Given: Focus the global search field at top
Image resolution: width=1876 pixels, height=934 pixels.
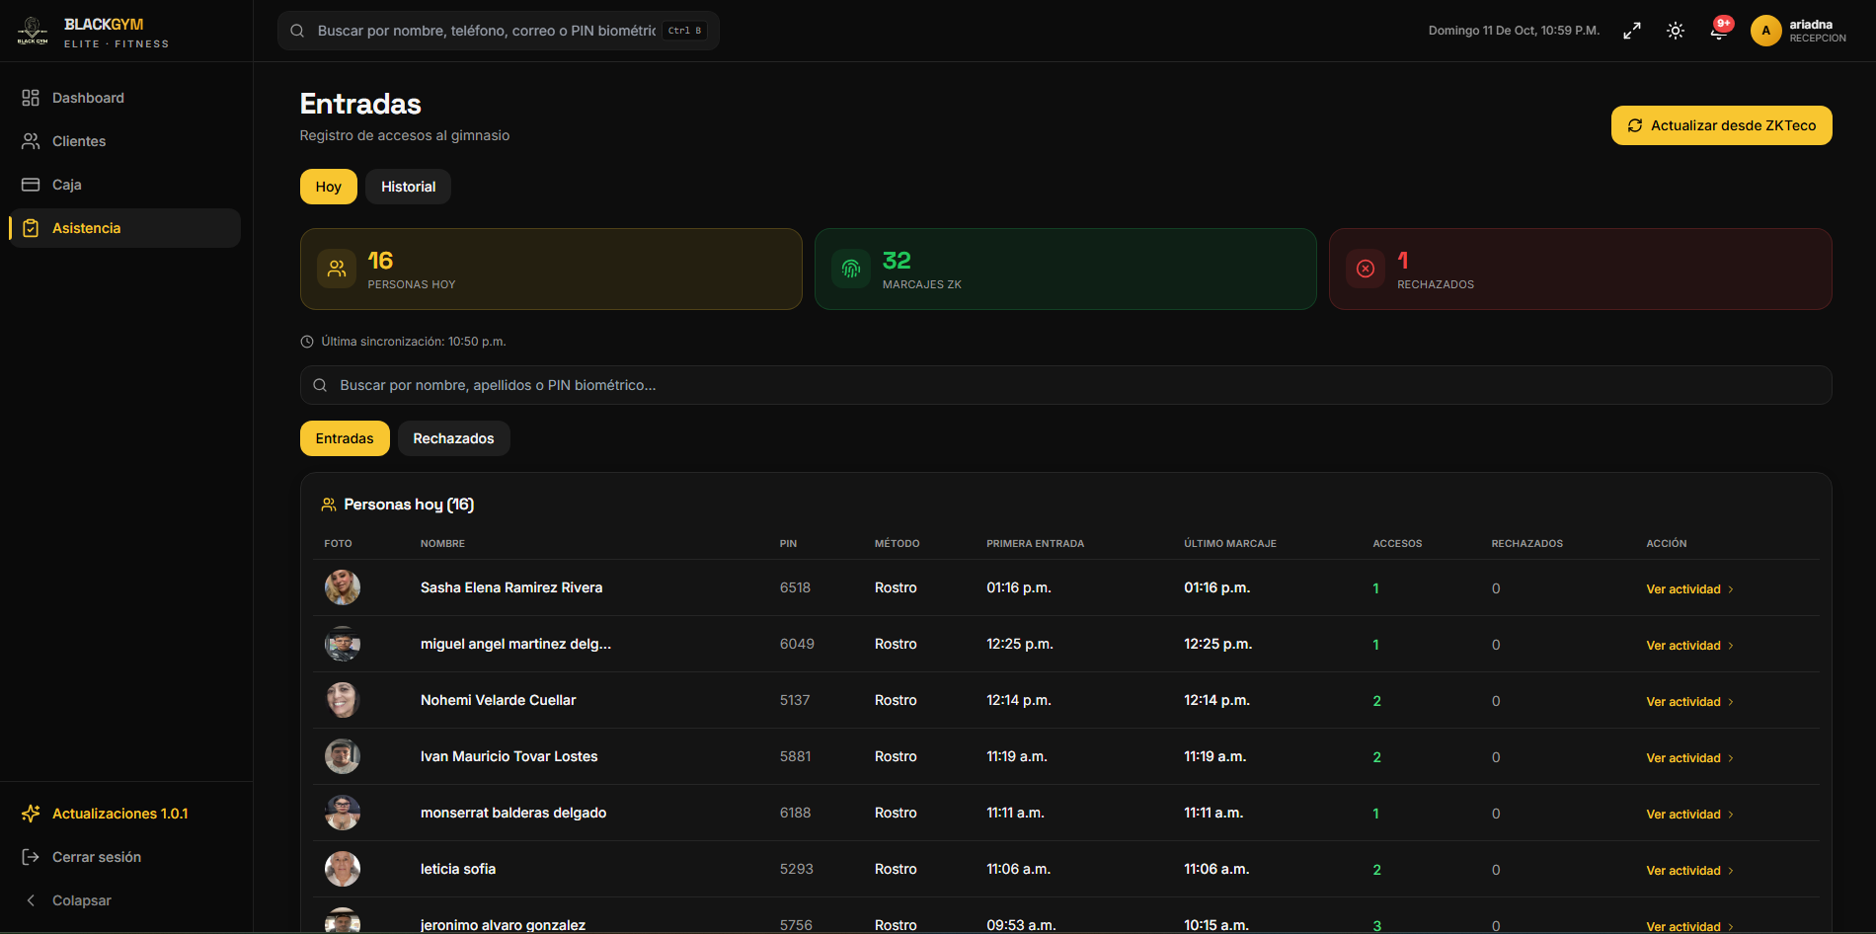Looking at the screenshot, I should 499,31.
